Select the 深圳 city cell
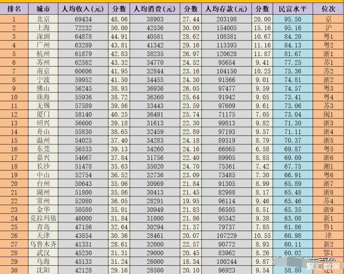 coord(43,37)
